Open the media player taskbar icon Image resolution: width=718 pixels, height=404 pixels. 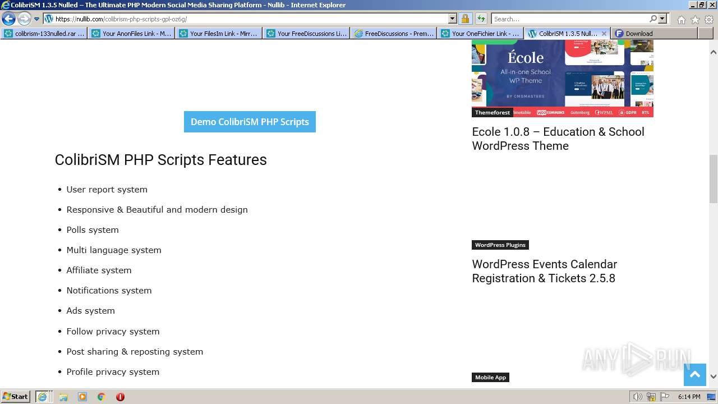click(82, 397)
